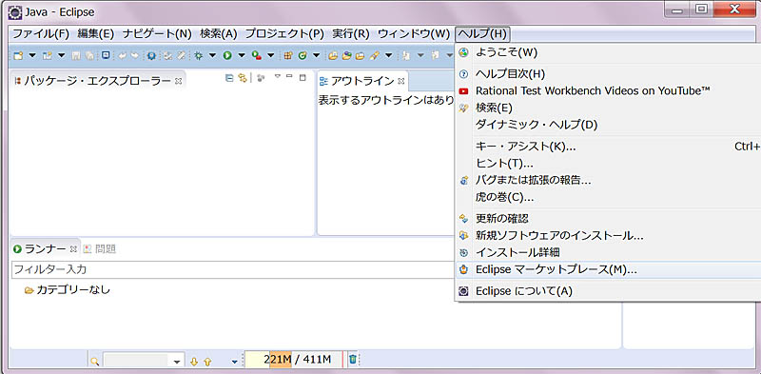Select キー・アシスト(K)... menu item
The height and width of the screenshot is (374, 761).
click(x=608, y=147)
